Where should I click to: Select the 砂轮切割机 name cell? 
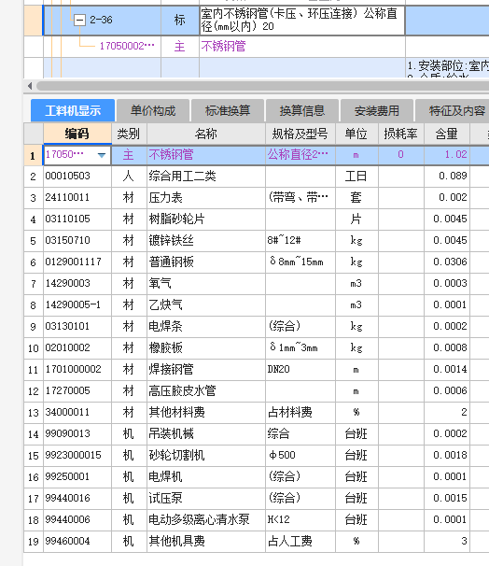coord(206,456)
